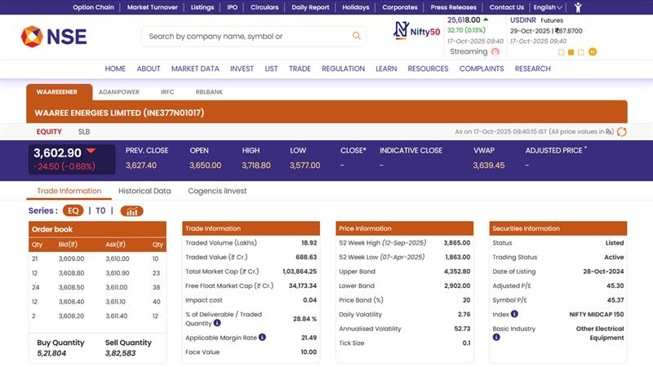Click info icon beside Applicable Margin Rate
The image size is (653, 367).
pos(263,338)
